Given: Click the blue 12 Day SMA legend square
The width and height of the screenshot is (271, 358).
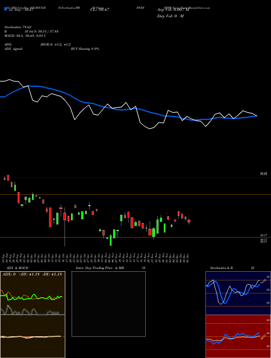Looking at the screenshot, I should point(6,9).
